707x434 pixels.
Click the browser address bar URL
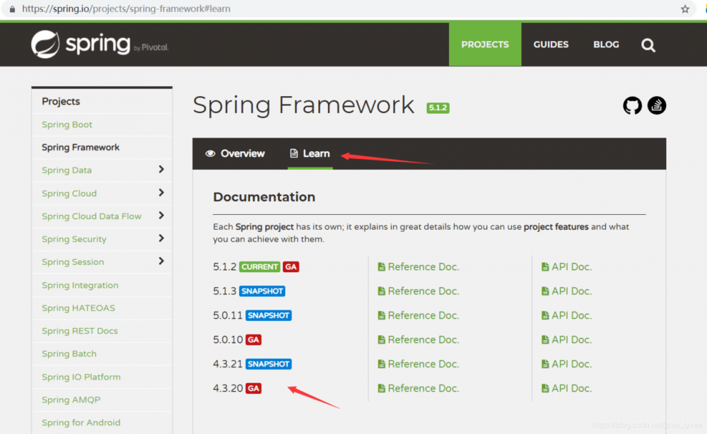coord(126,9)
